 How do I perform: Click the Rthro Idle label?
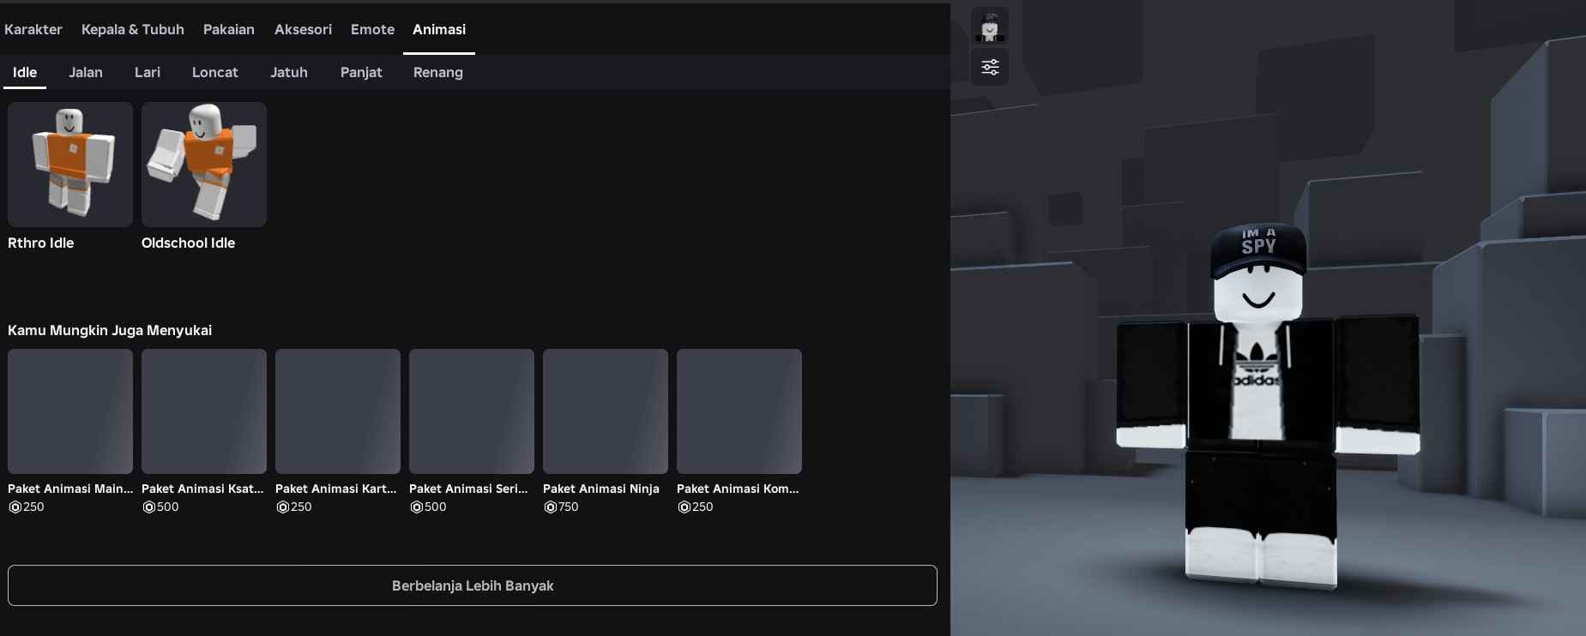tap(41, 243)
